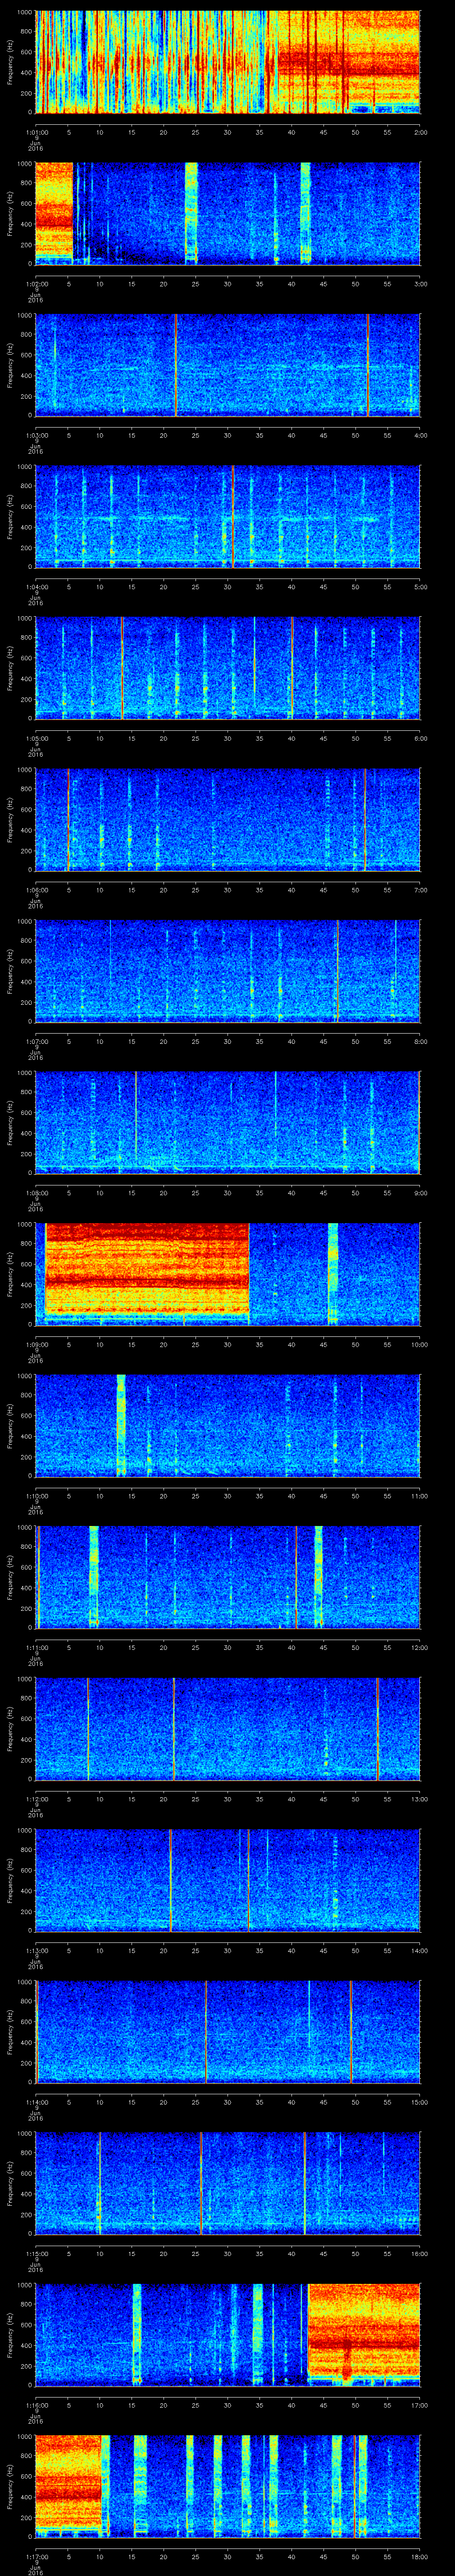Click the spectrogram panel starting at 1:08:00
455x2576 pixels.
228,1122
